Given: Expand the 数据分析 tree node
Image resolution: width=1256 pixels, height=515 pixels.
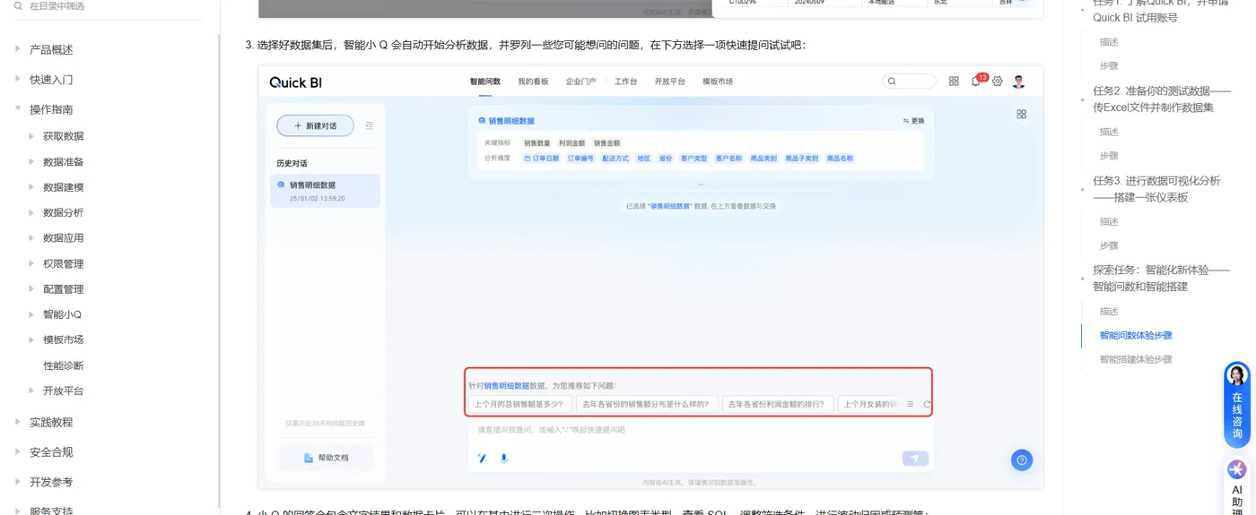Looking at the screenshot, I should pos(32,212).
